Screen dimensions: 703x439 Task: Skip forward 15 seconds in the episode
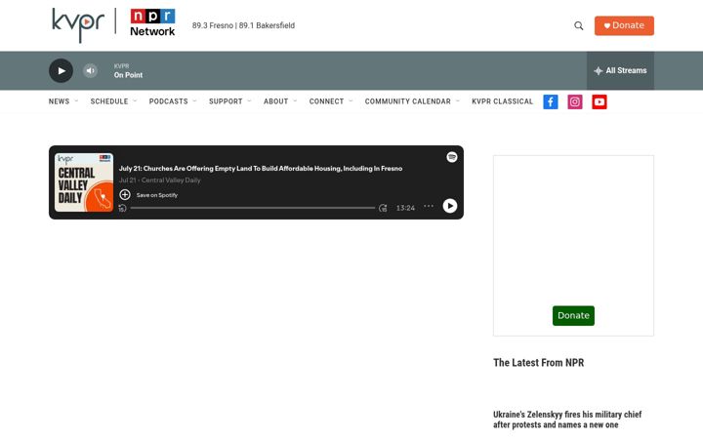point(383,208)
